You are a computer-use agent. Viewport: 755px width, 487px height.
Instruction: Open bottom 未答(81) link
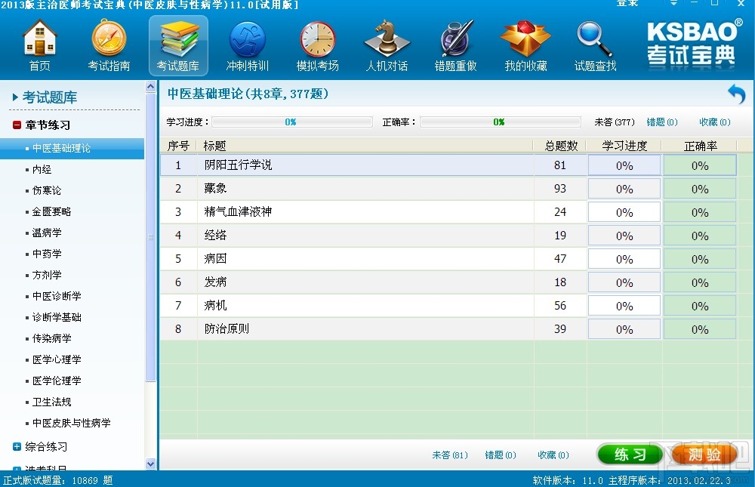[x=450, y=455]
